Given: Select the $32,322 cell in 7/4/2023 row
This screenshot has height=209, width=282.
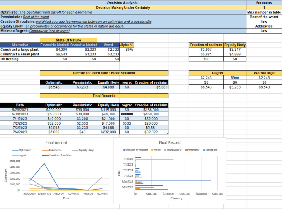Looking at the screenshot, I should point(151,132).
